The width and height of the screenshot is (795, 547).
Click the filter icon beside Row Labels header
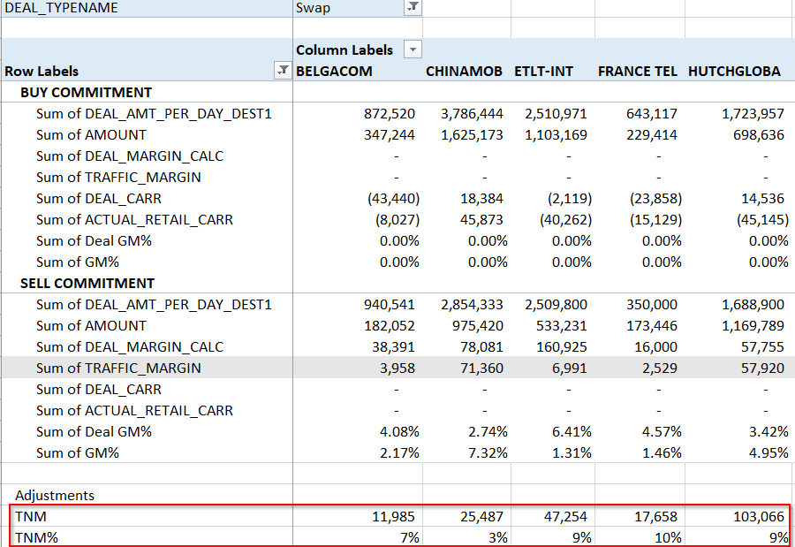283,71
